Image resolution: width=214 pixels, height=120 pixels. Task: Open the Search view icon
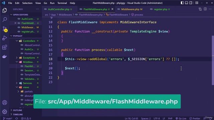(4, 19)
